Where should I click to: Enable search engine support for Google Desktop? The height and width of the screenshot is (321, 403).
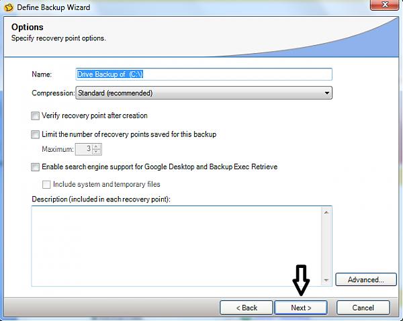pyautogui.click(x=35, y=167)
